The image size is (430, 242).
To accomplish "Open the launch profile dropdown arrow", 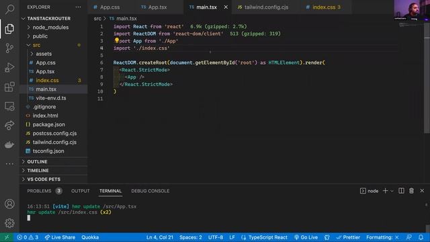I will pyautogui.click(x=392, y=191).
